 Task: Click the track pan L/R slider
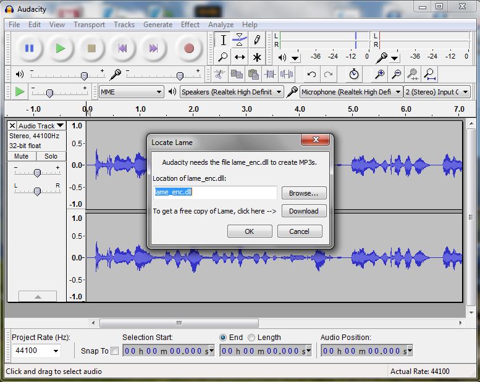point(37,191)
